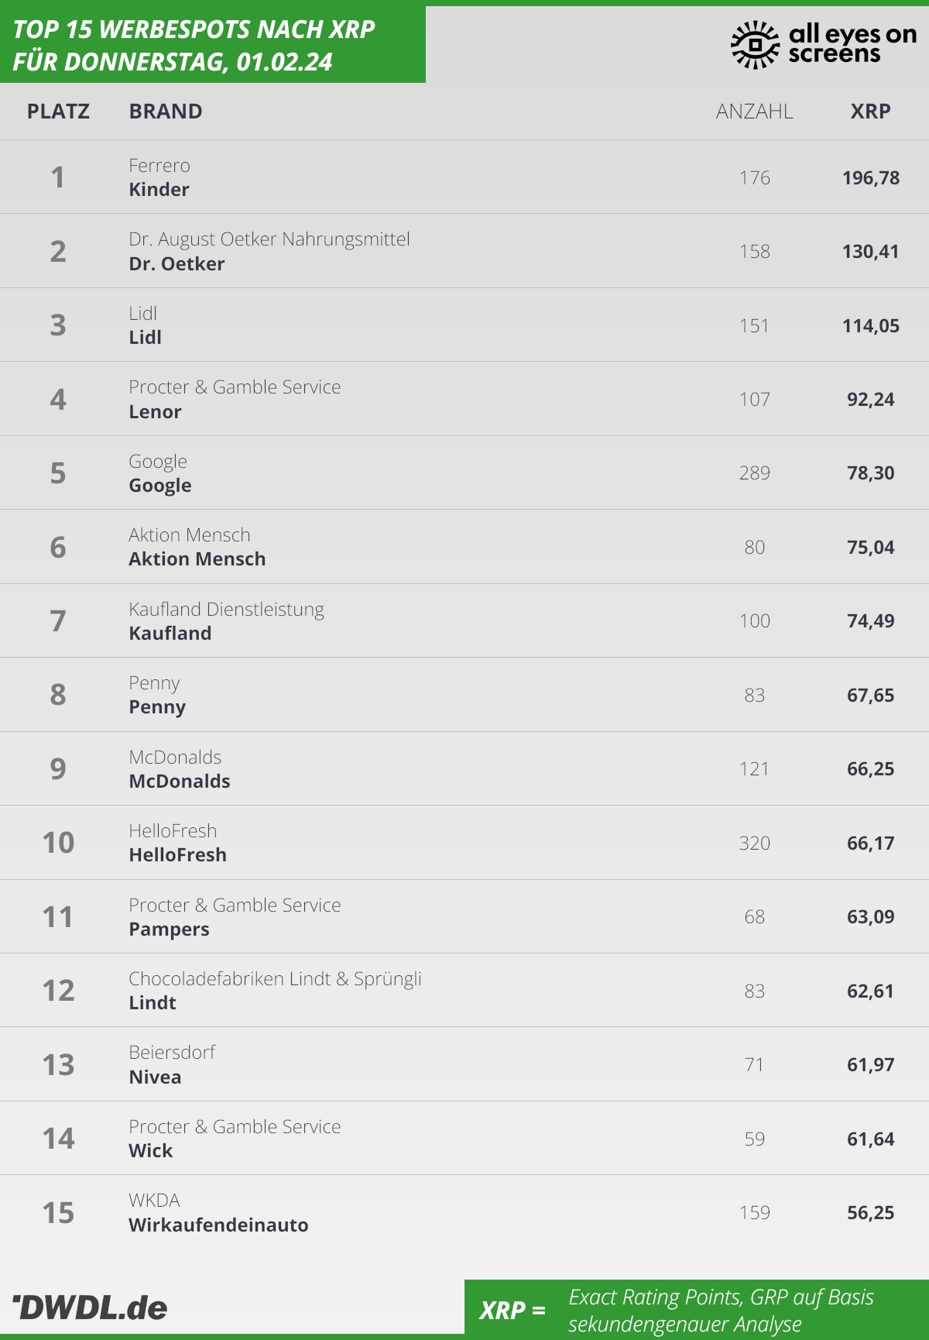Select the bold Aktion Mensch entry

[197, 559]
